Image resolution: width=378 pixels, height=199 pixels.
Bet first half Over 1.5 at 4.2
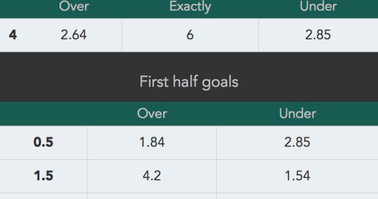(152, 176)
